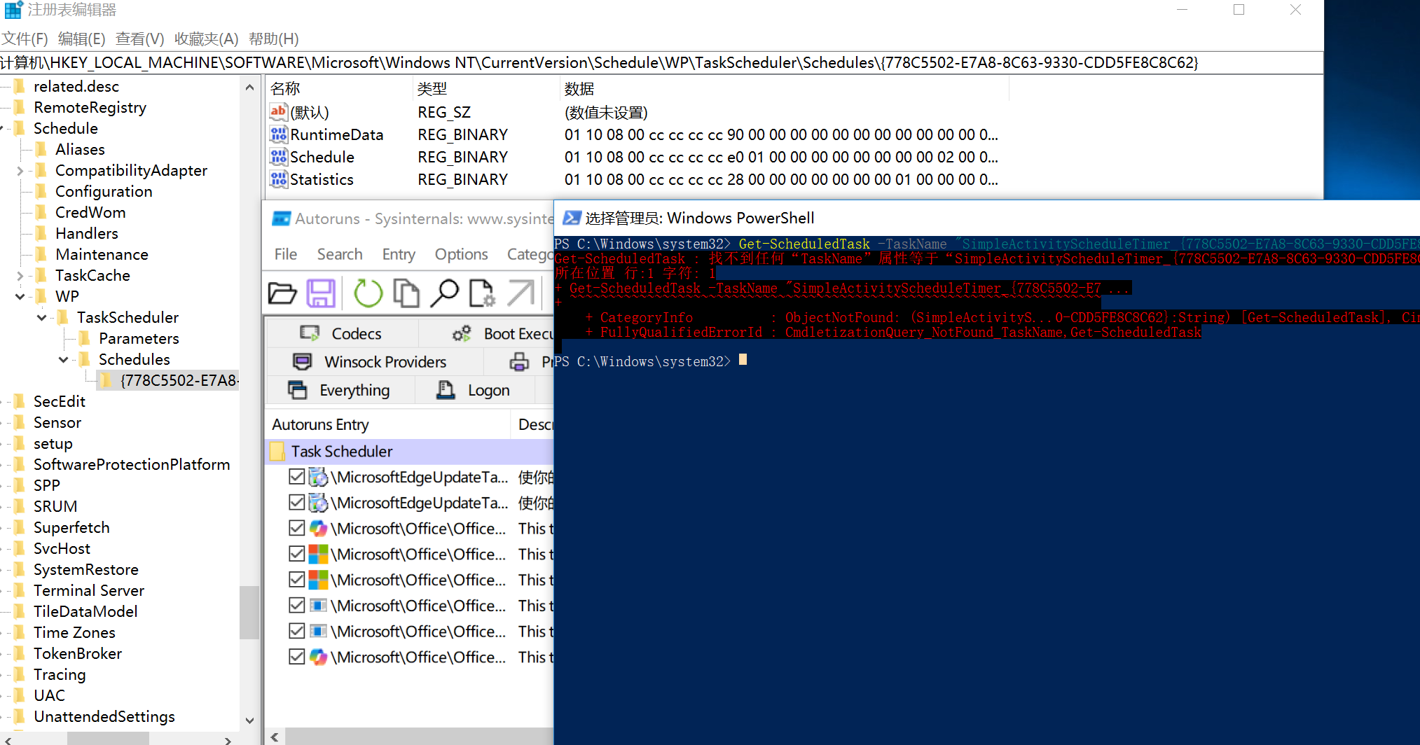The height and width of the screenshot is (745, 1420).
Task: Click the 名称 column header
Action: [x=340, y=89]
